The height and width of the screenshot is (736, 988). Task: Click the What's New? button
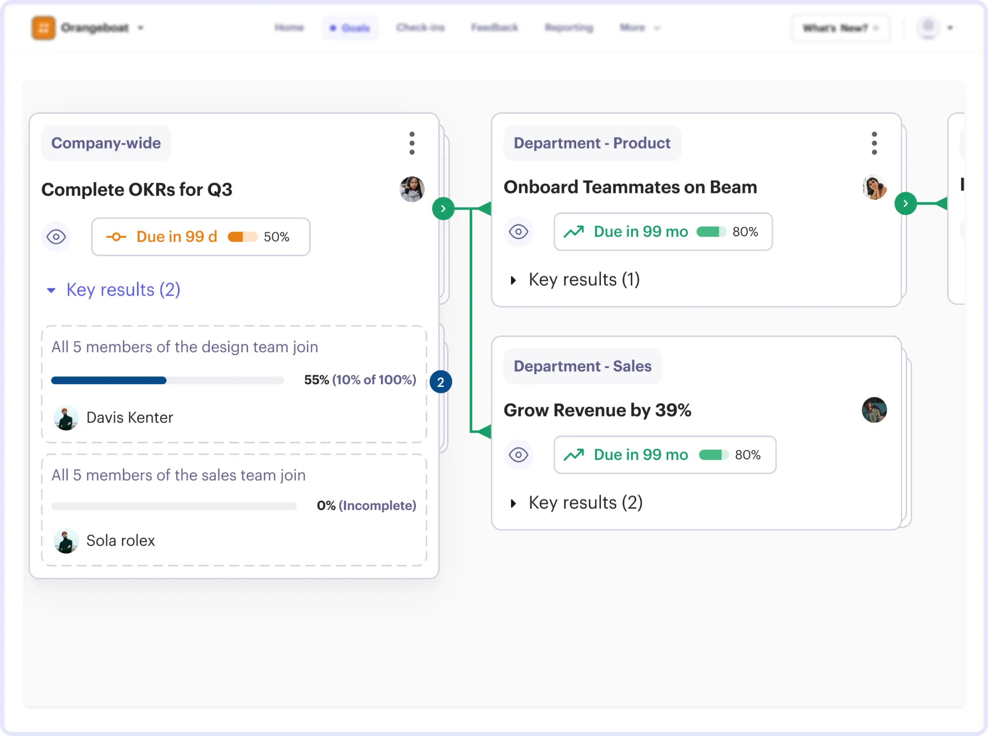[x=840, y=28]
